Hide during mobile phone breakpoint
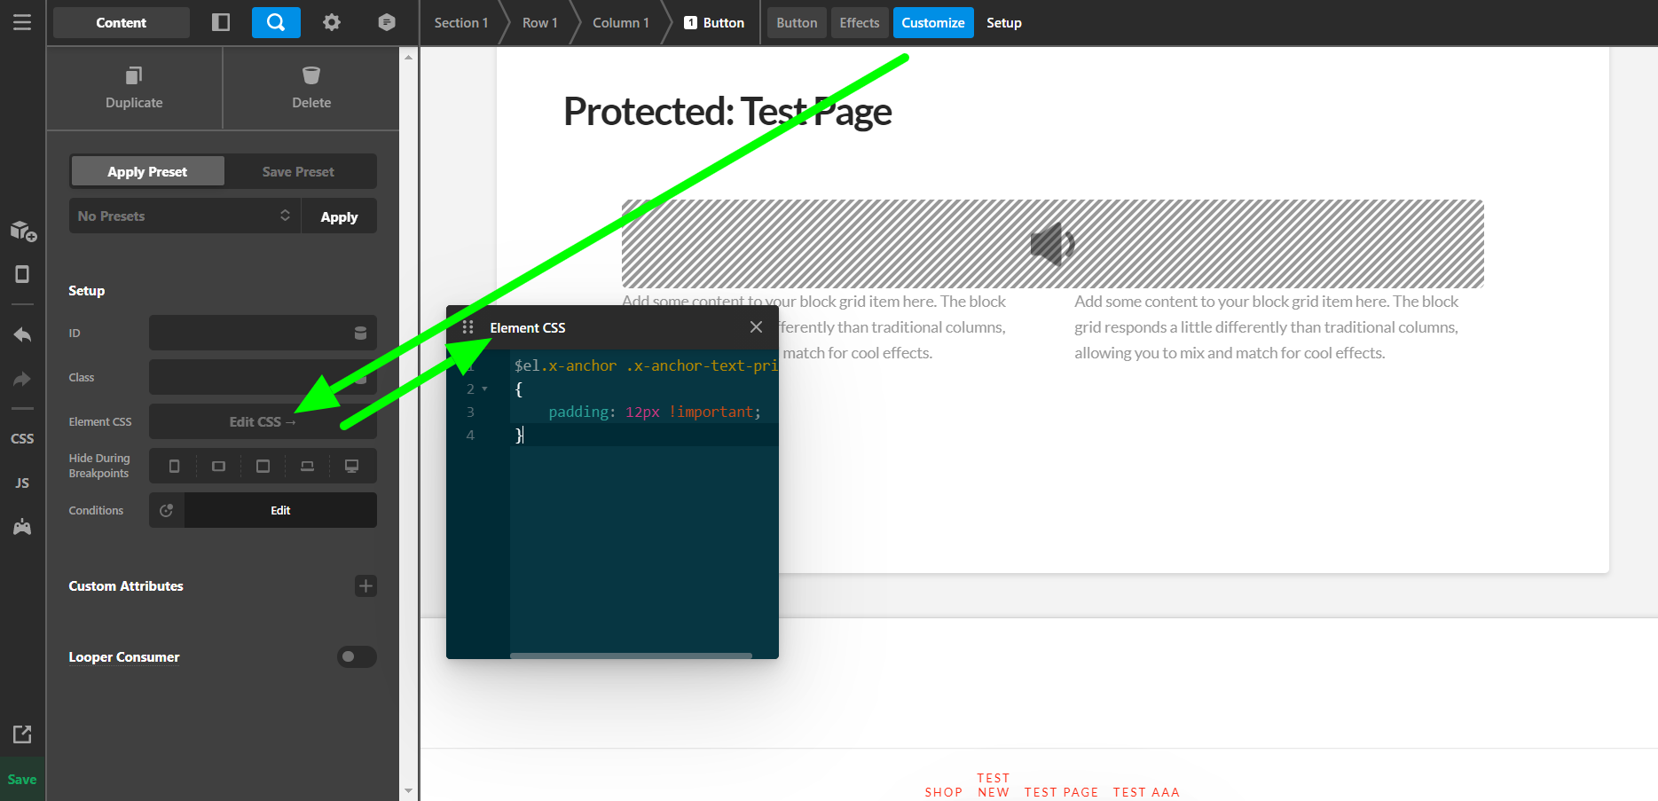 coord(174,466)
